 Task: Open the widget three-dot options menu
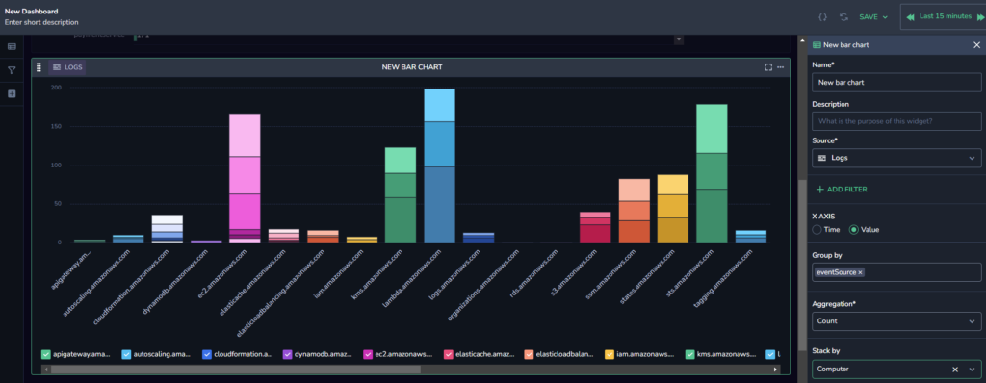click(780, 67)
